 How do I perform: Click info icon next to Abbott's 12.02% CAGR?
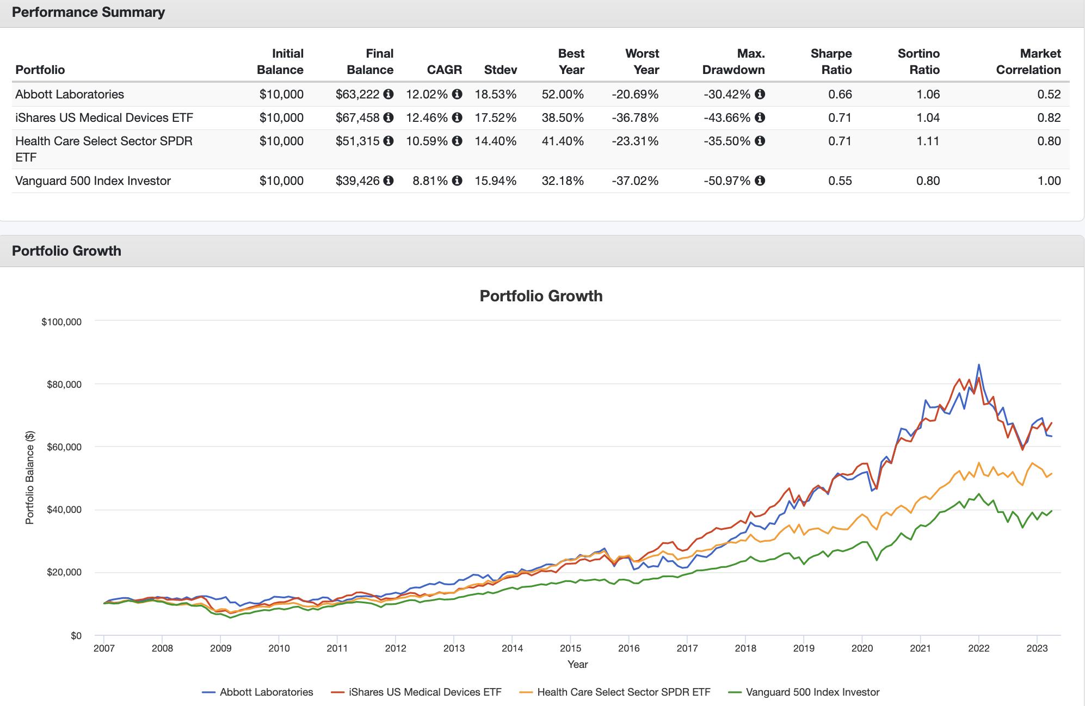(x=457, y=94)
